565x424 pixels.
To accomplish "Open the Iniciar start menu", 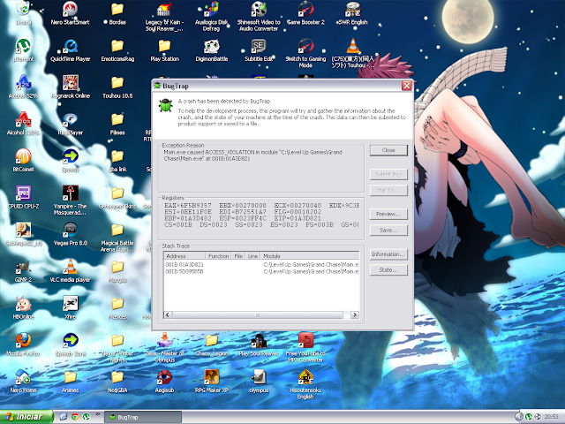I will tap(26, 417).
